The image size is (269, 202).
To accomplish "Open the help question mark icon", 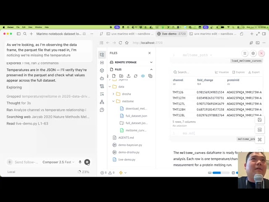I will (x=102, y=110).
